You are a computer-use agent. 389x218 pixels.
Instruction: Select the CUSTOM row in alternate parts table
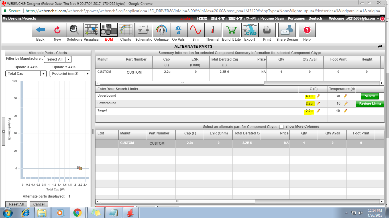click(239, 144)
